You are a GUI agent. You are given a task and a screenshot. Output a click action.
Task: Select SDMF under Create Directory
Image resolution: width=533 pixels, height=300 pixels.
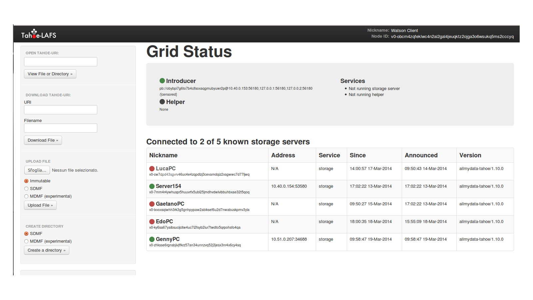(26, 234)
